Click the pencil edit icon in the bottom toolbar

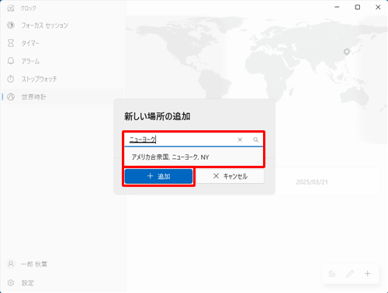click(350, 274)
